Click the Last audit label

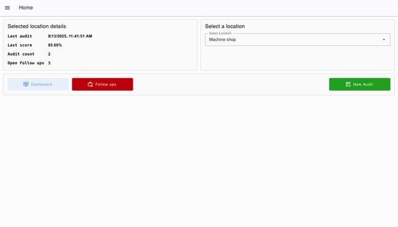tap(20, 36)
